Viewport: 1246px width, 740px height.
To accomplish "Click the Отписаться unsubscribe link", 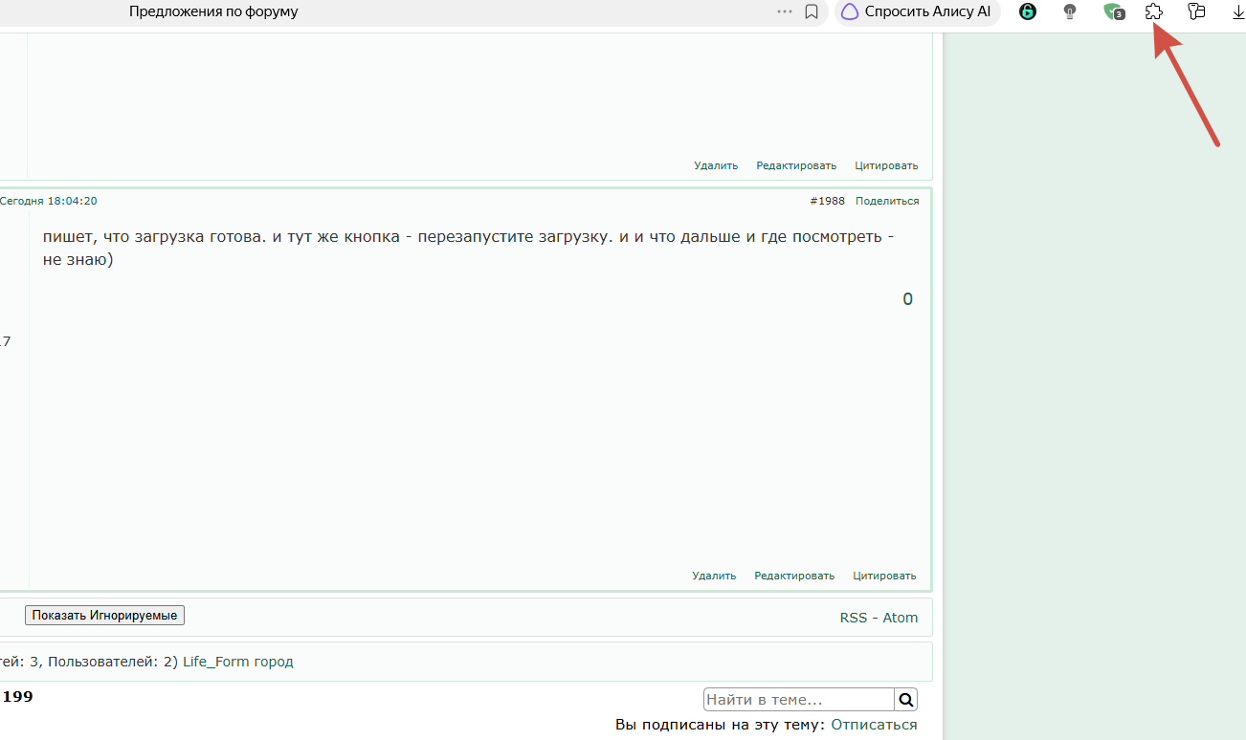I will 874,725.
